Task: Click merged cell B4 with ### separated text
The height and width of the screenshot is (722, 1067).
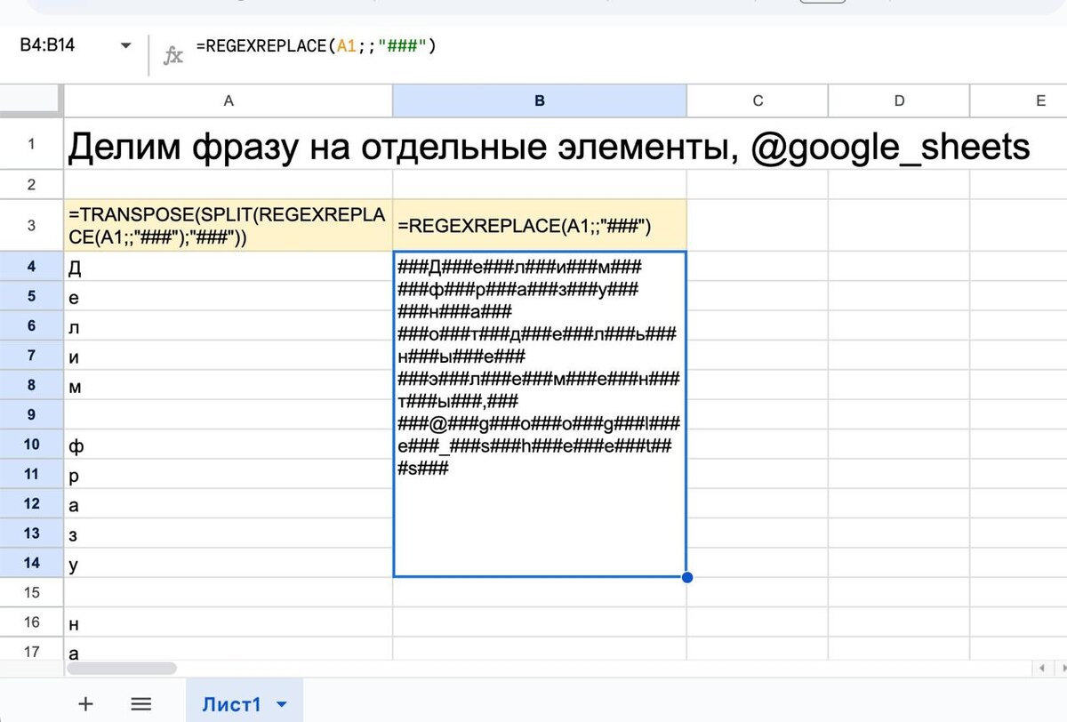Action: tap(540, 414)
